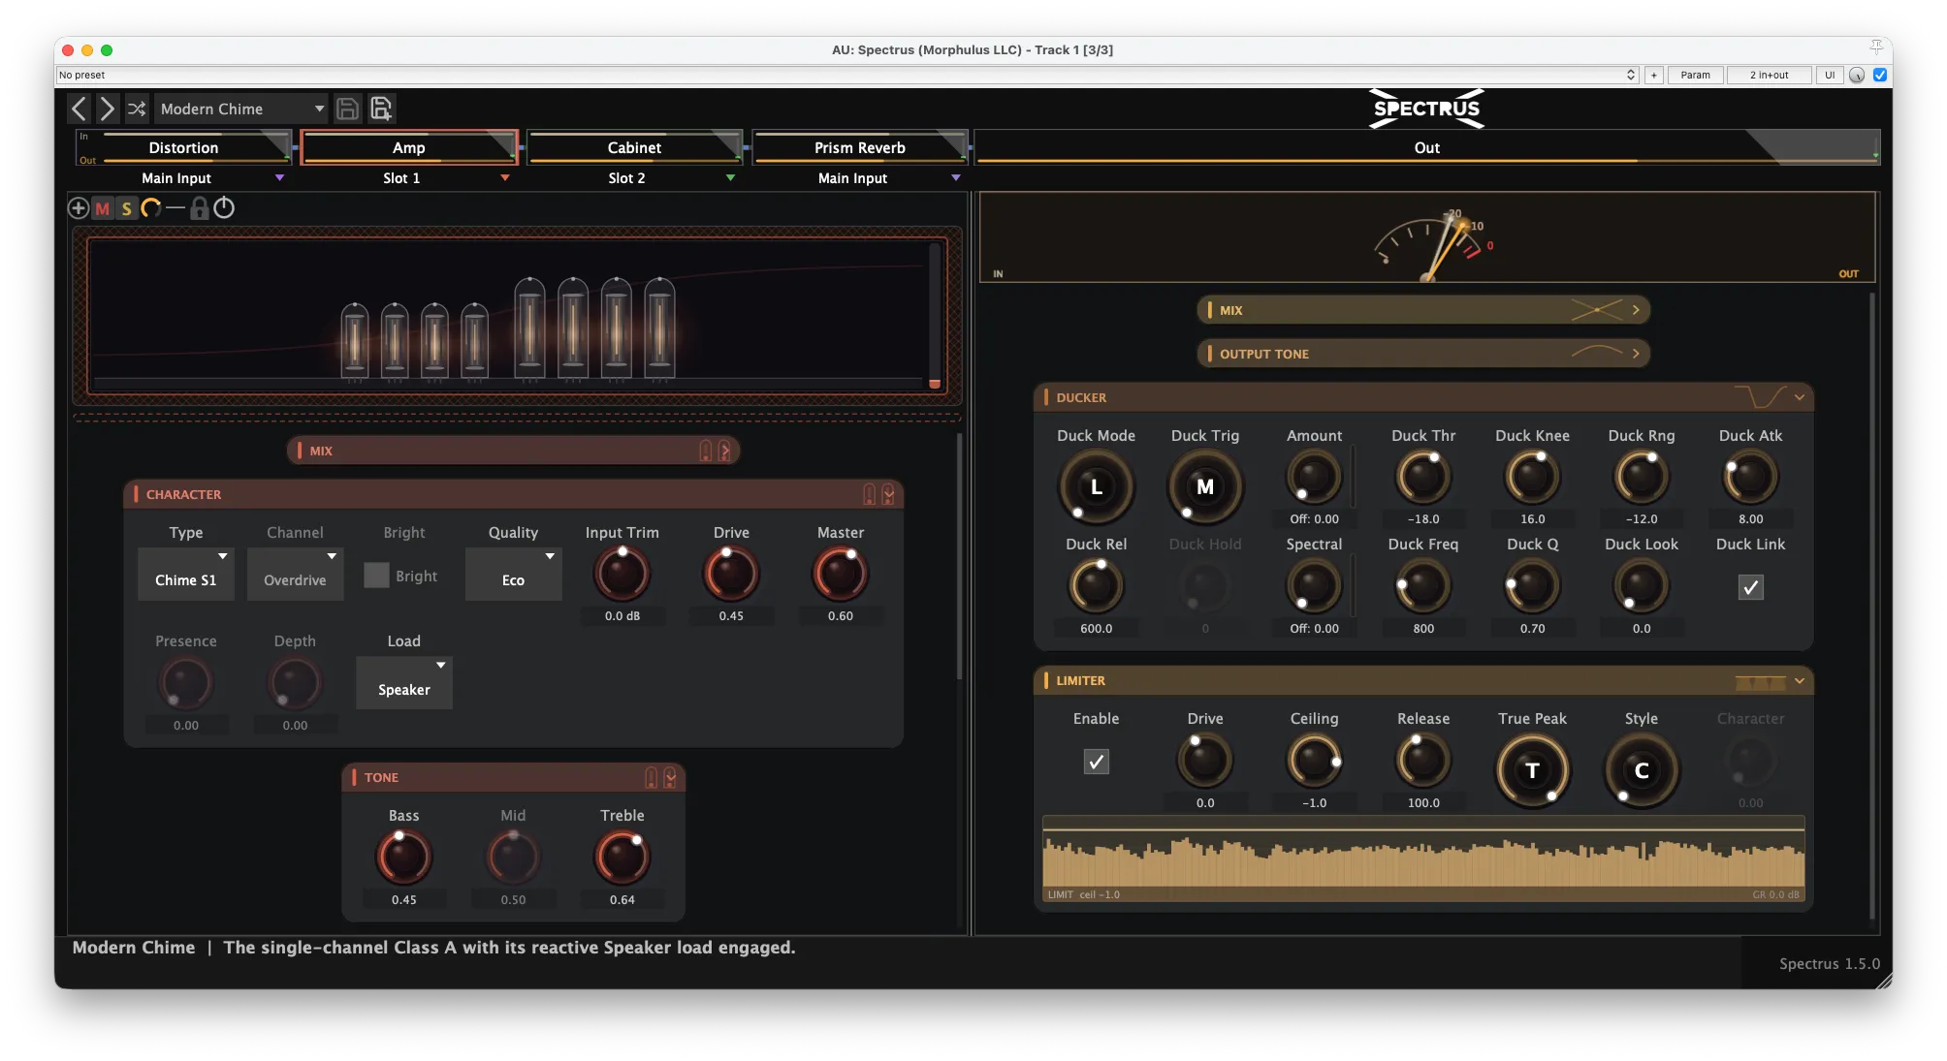Collapse the DUCKER section chevron
Screen dimensions: 1947x1061
(1800, 397)
